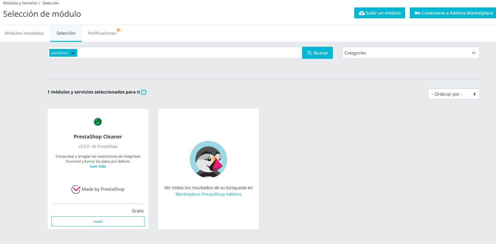This screenshot has height=244, width=496.
Task: Follow the Leer más link
Action: click(x=98, y=166)
